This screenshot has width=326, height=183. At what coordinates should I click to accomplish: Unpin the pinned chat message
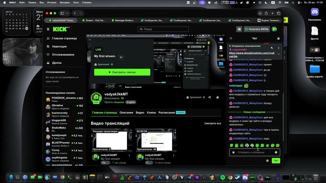pos(272,48)
